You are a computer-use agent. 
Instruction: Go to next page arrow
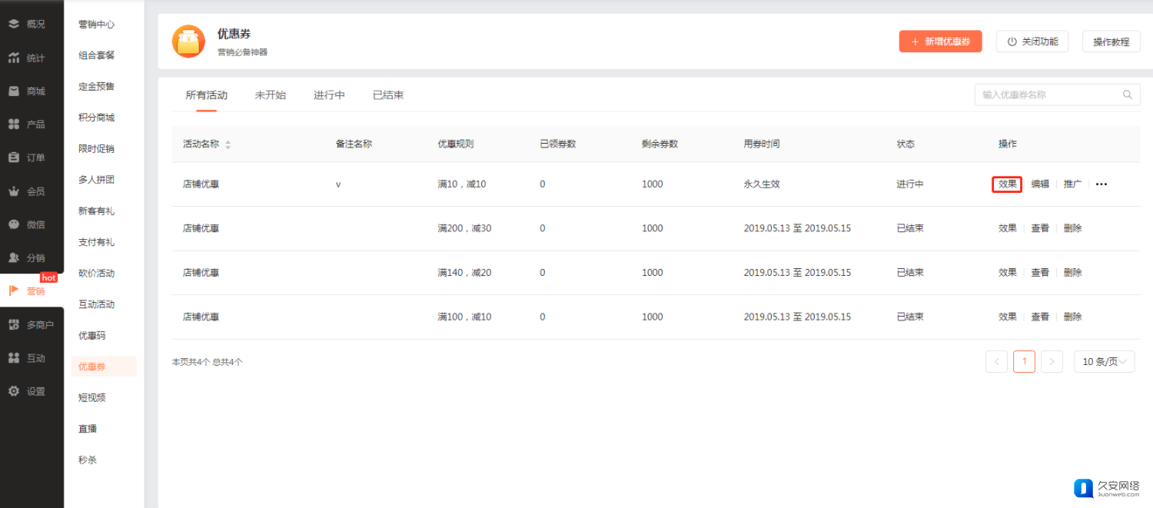pyautogui.click(x=1052, y=361)
